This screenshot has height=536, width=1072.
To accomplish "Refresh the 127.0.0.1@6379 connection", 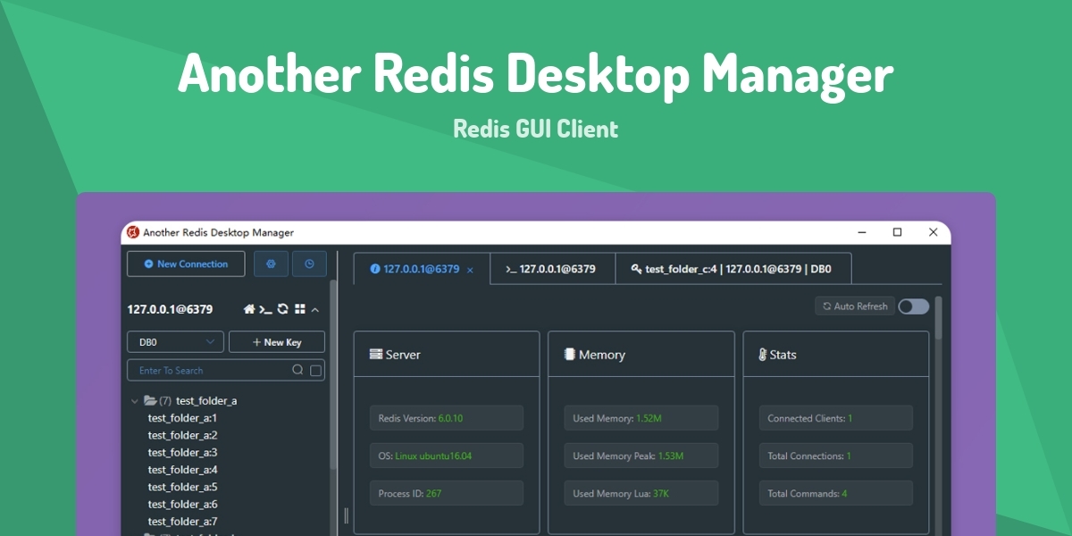I will click(x=282, y=309).
